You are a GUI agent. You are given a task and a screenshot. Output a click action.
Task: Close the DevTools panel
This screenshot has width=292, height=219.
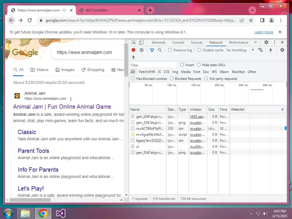coord(282,42)
